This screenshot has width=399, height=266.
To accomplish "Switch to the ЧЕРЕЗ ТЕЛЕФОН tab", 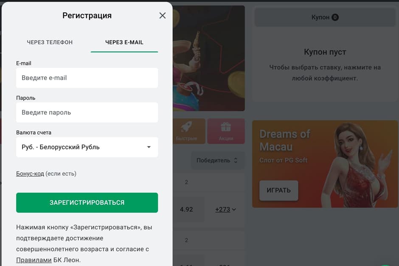I will [x=50, y=42].
